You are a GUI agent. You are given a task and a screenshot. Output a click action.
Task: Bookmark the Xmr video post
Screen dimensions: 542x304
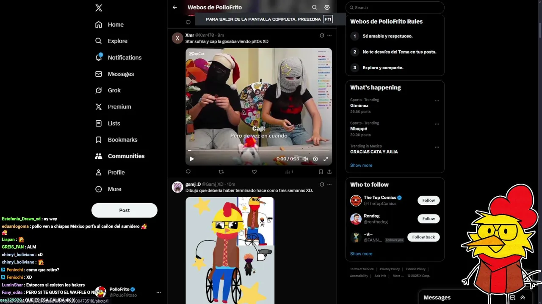click(321, 172)
